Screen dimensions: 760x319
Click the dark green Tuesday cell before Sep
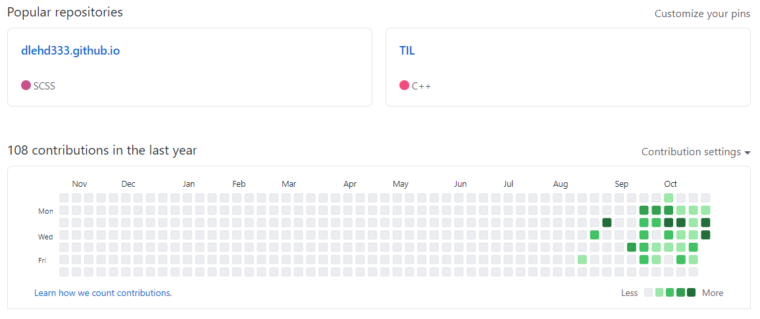607,222
